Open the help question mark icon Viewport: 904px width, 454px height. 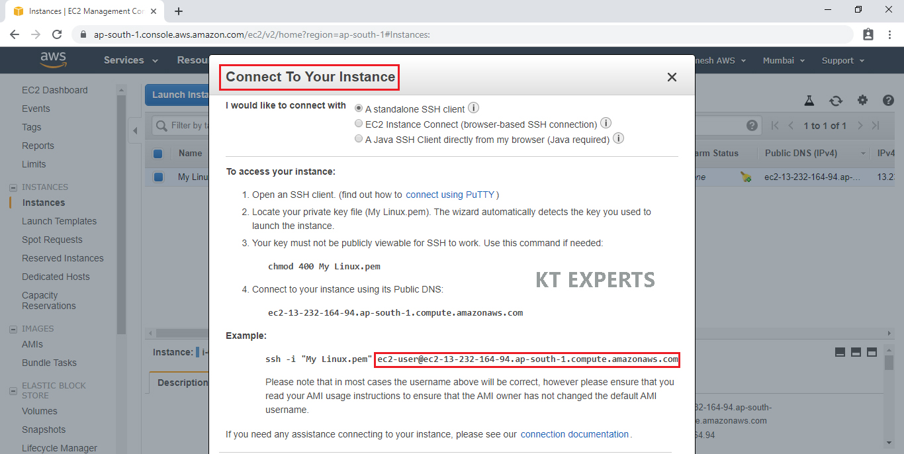point(888,101)
